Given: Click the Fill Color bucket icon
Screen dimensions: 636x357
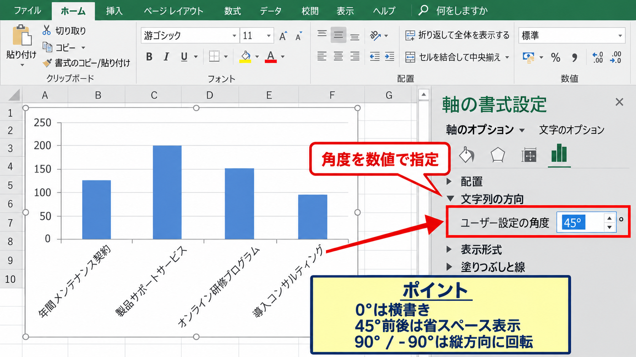Looking at the screenshot, I should coord(245,57).
